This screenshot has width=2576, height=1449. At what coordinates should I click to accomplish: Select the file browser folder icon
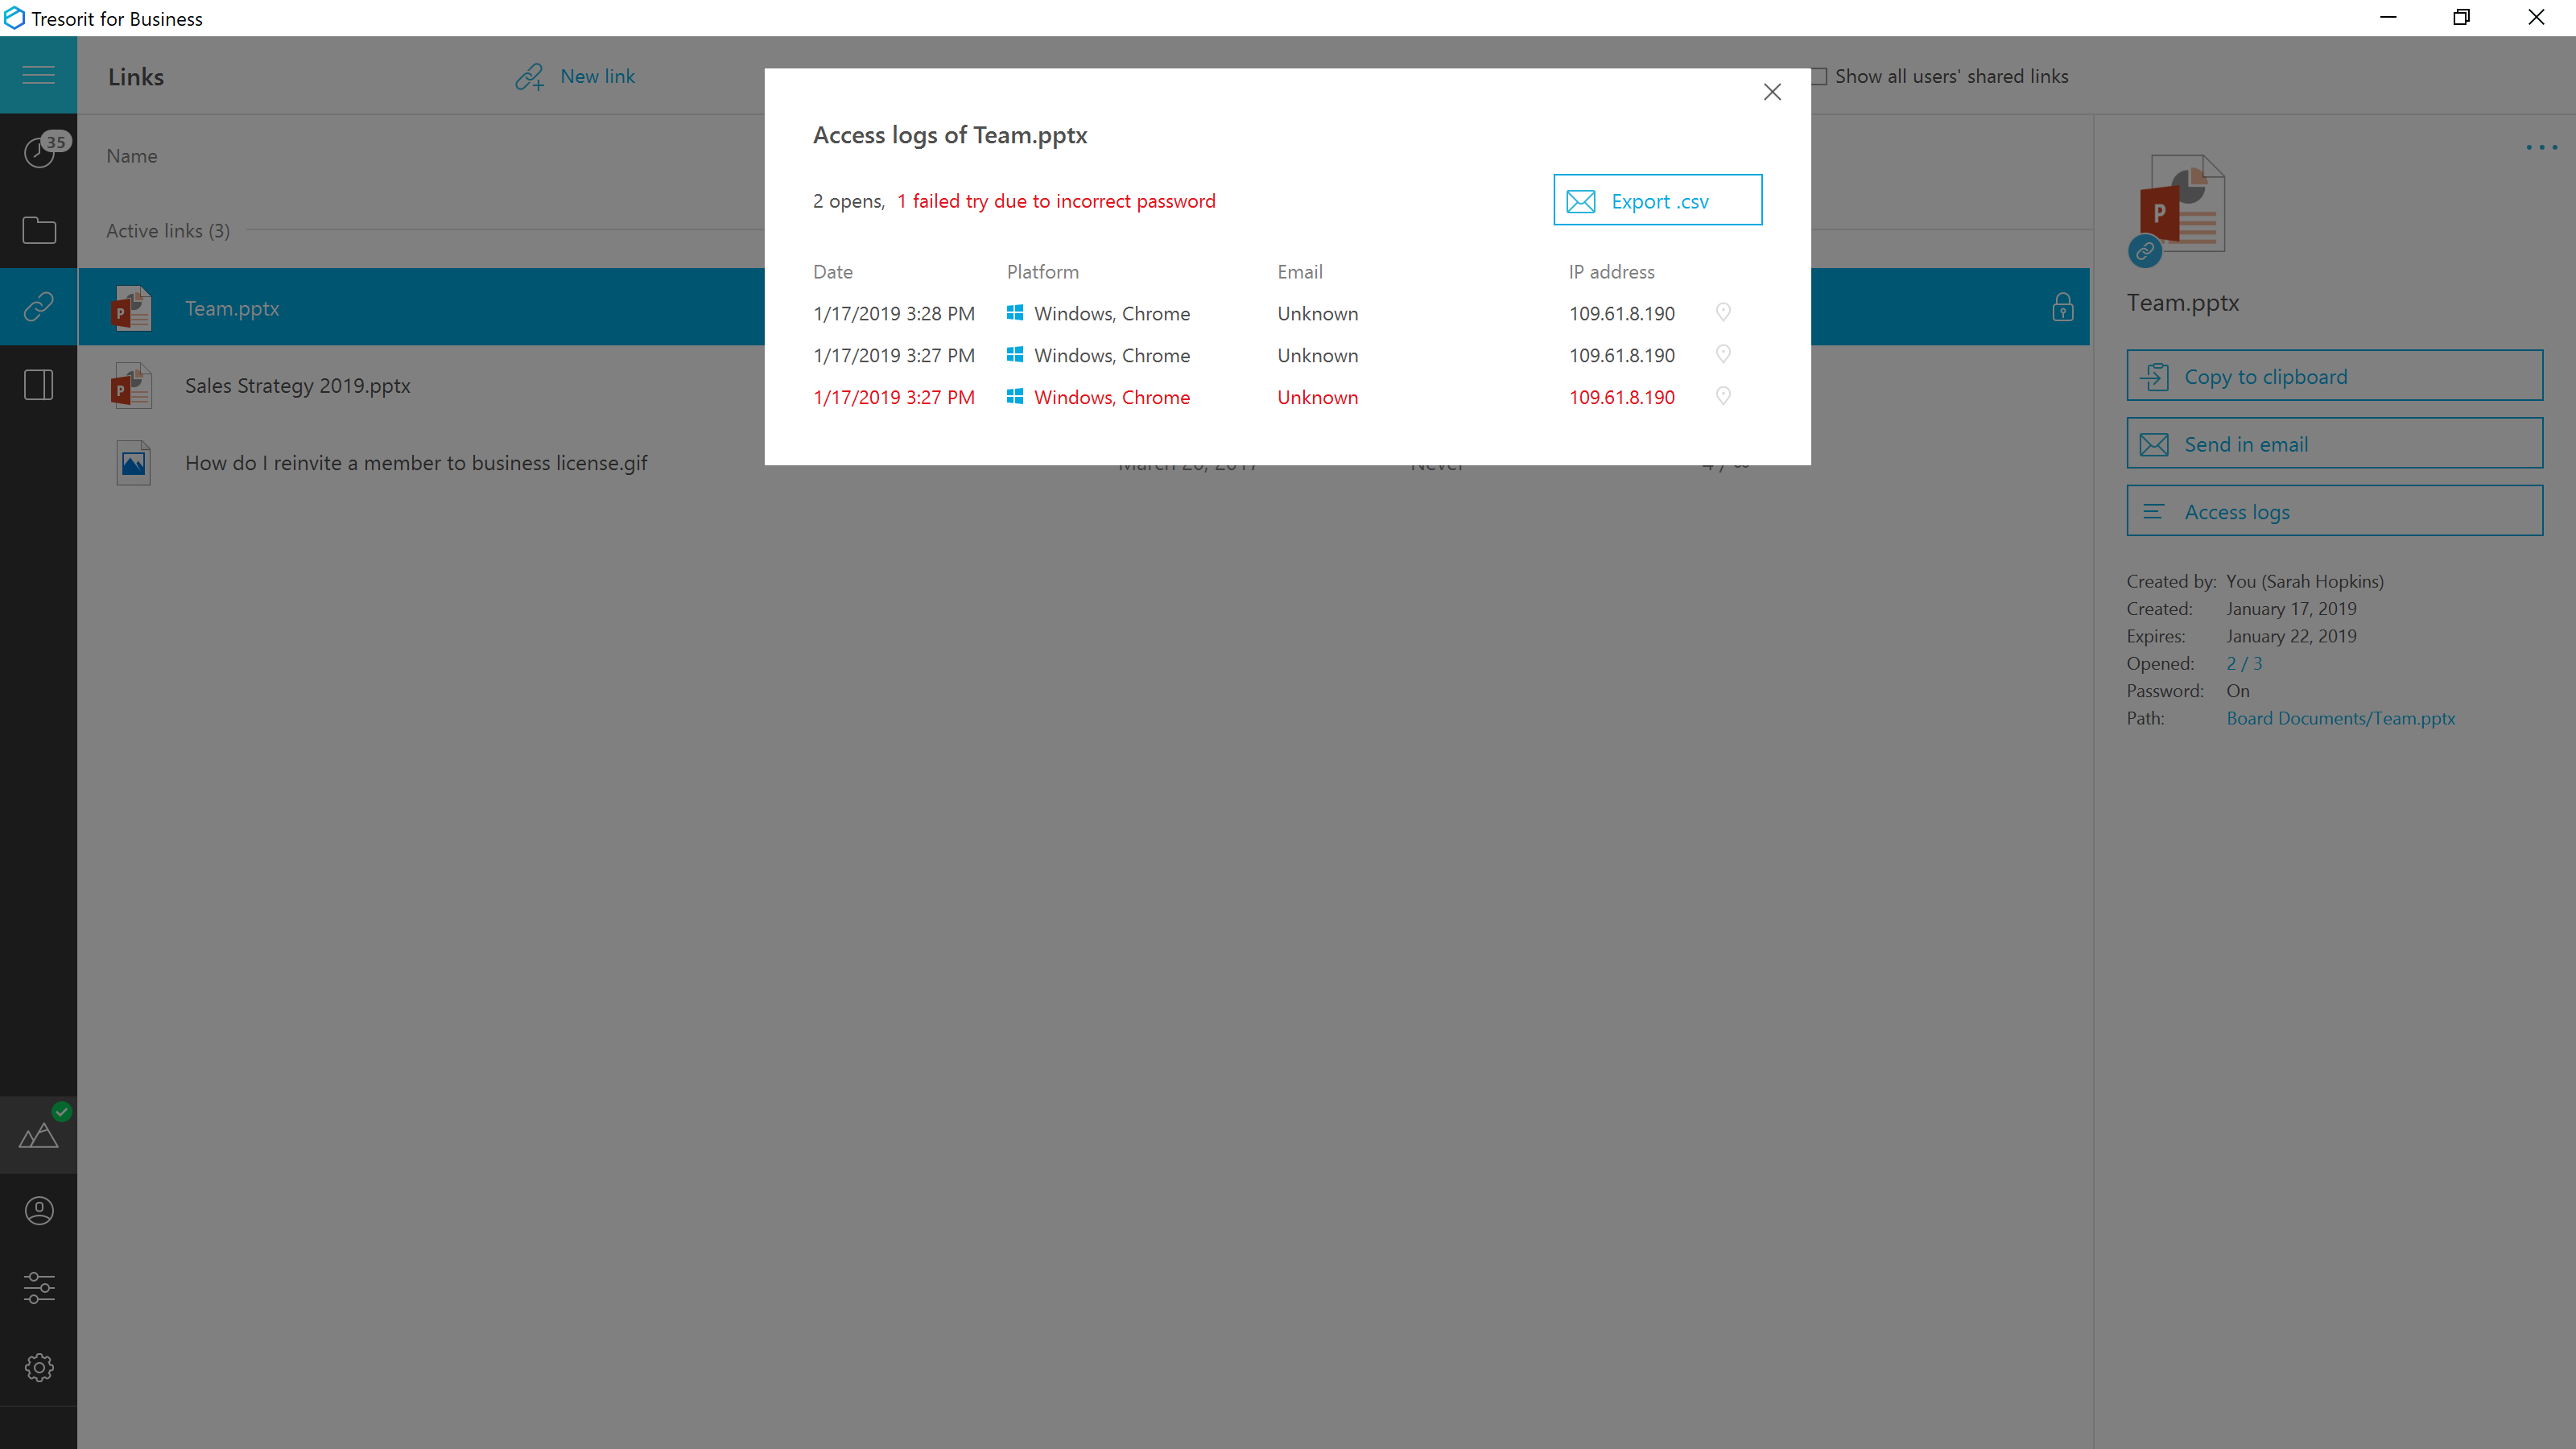coord(39,230)
